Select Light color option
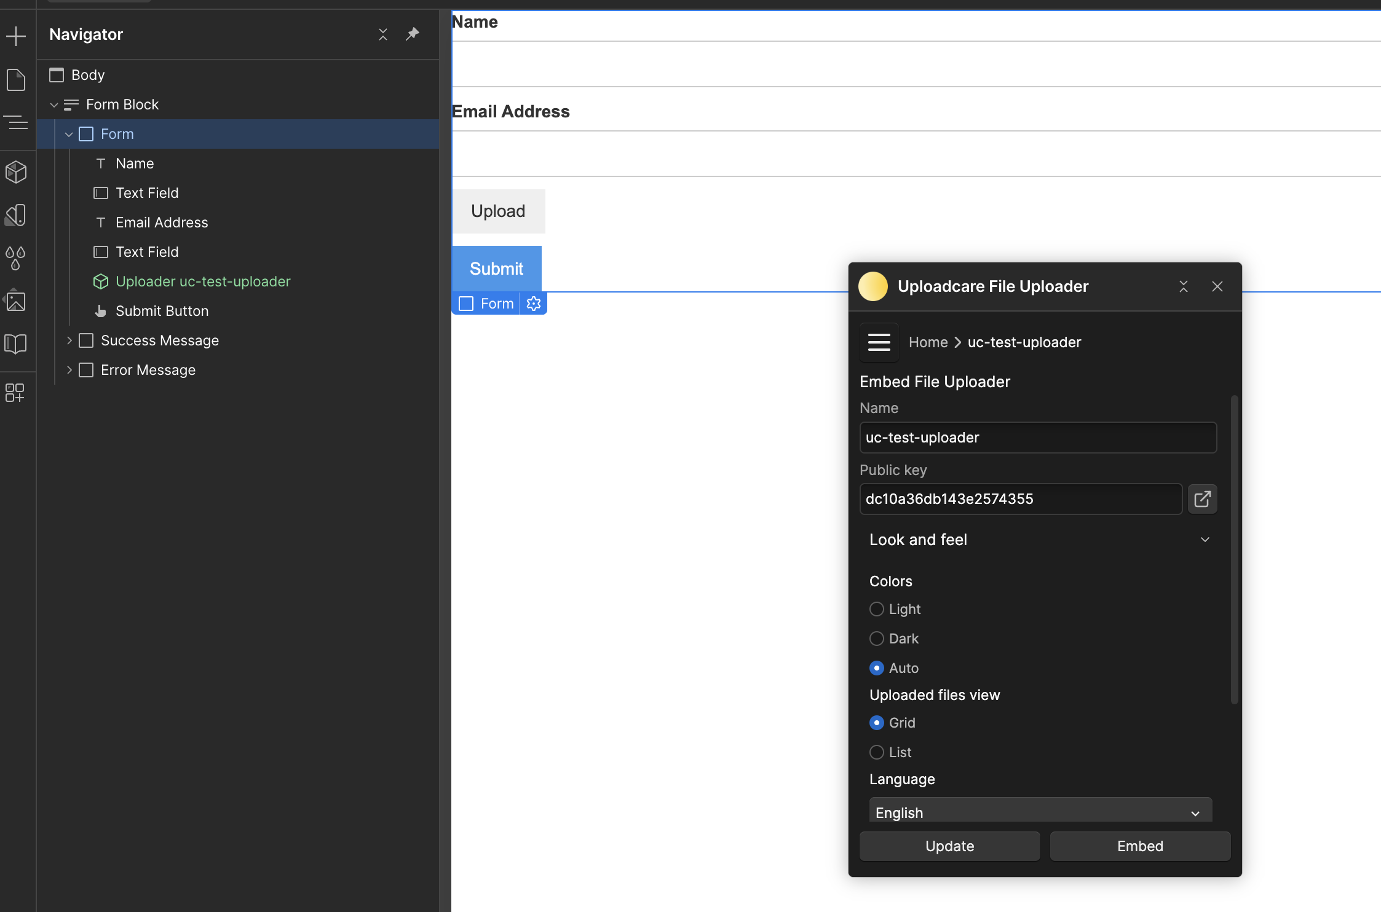 pos(876,609)
